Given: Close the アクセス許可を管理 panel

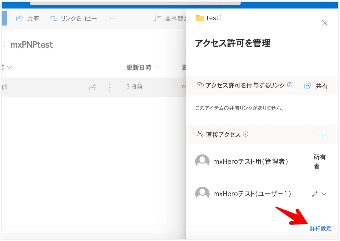Looking at the screenshot, I should click(x=325, y=23).
